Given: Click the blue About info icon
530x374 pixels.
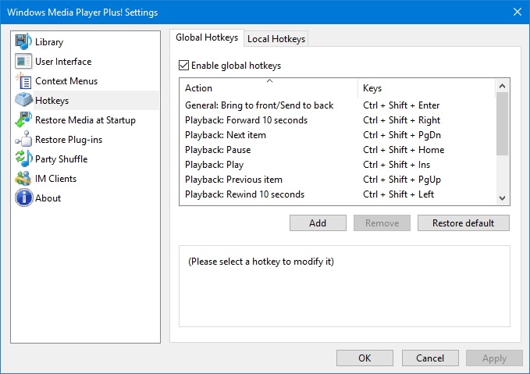Looking at the screenshot, I should point(23,198).
